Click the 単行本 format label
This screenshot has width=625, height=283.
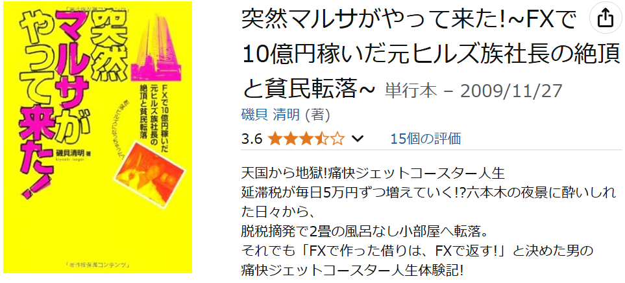[411, 91]
